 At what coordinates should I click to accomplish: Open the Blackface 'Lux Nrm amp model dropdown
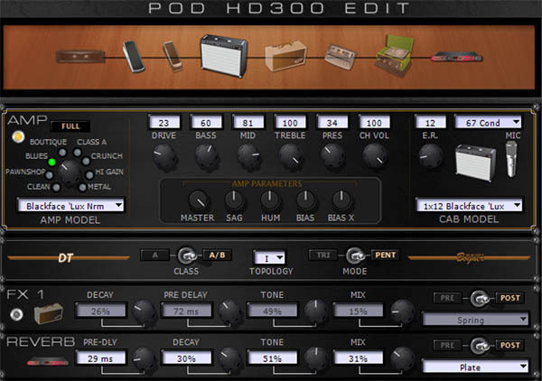(x=70, y=206)
